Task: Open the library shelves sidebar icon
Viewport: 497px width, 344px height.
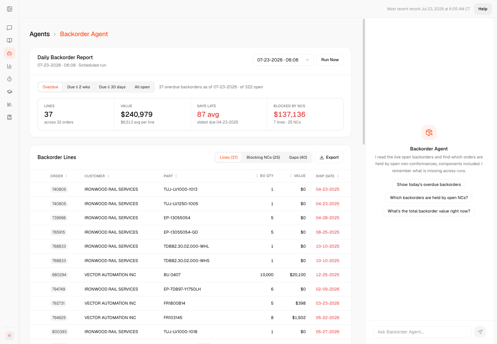Action: (x=10, y=105)
